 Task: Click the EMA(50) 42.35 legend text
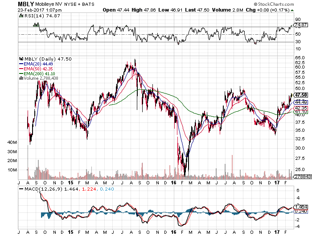coord(38,69)
